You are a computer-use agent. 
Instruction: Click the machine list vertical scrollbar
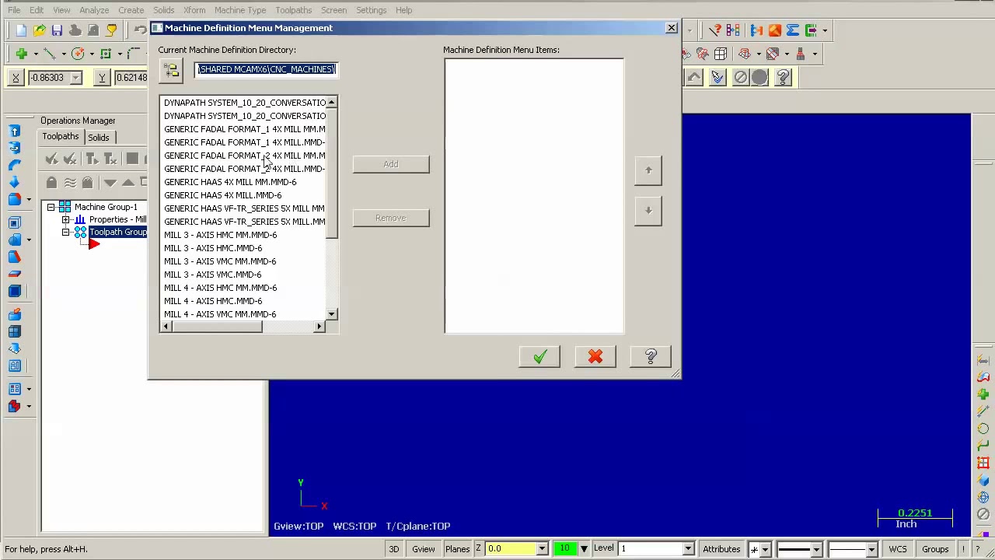332,208
